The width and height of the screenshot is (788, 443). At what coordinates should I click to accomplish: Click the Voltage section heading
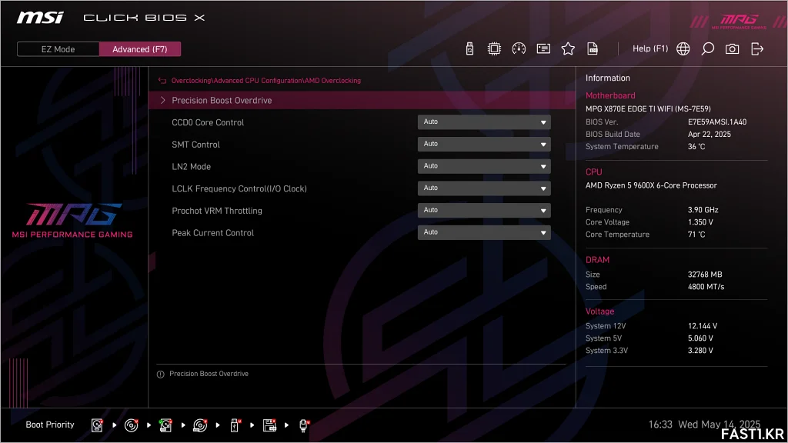[599, 311]
